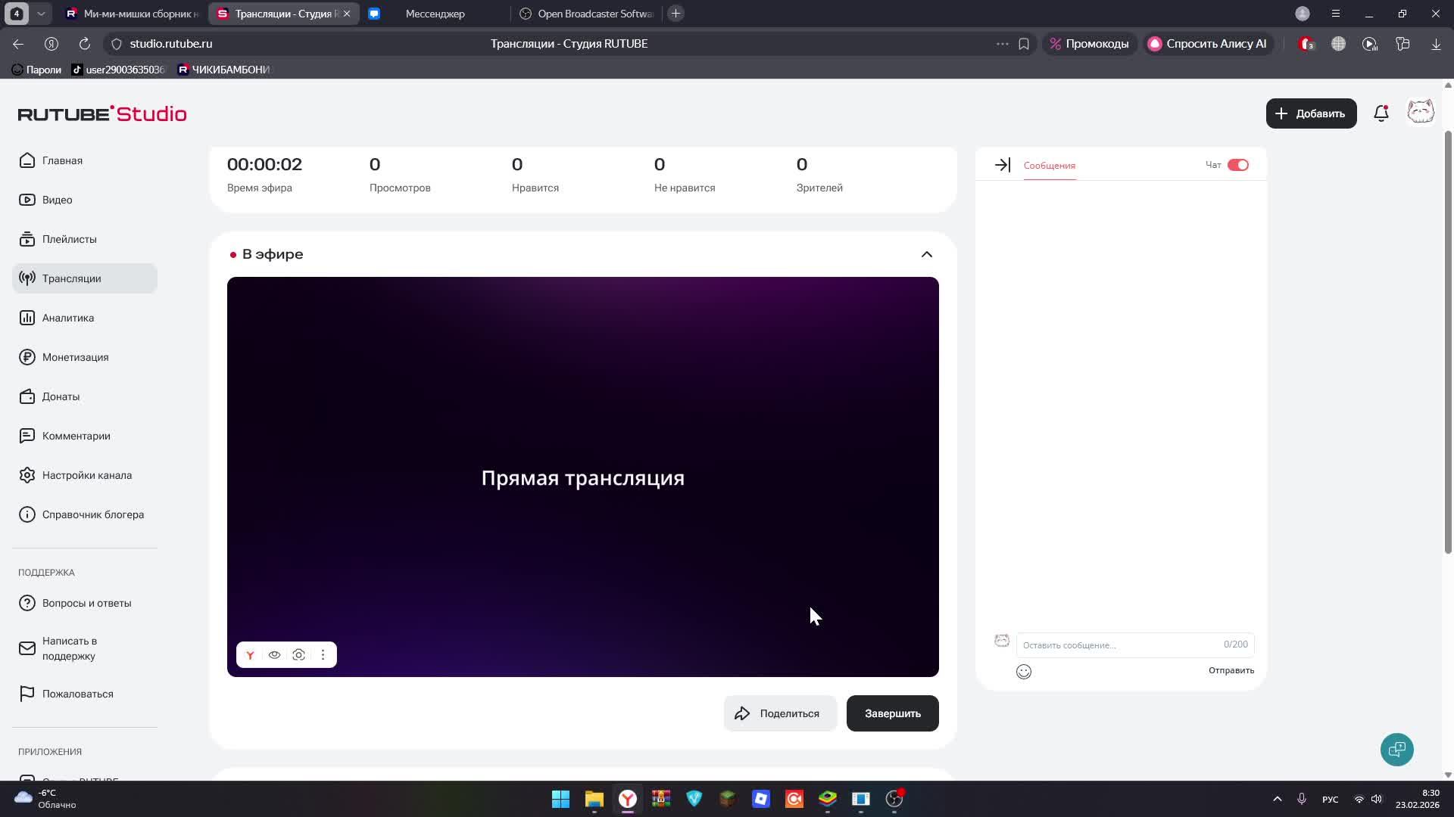The image size is (1454, 817).
Task: Collapse chat panel with arrow icon
Action: (1002, 165)
